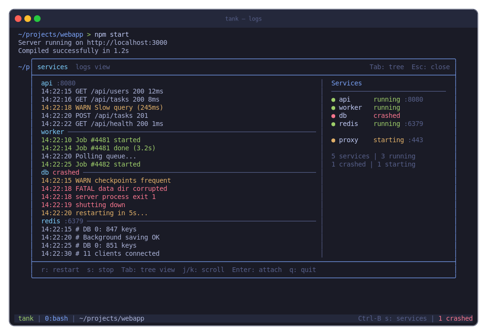Screen dimensions: 487x335
Task: Click the 'db crashed' log section header
Action: [60, 173]
